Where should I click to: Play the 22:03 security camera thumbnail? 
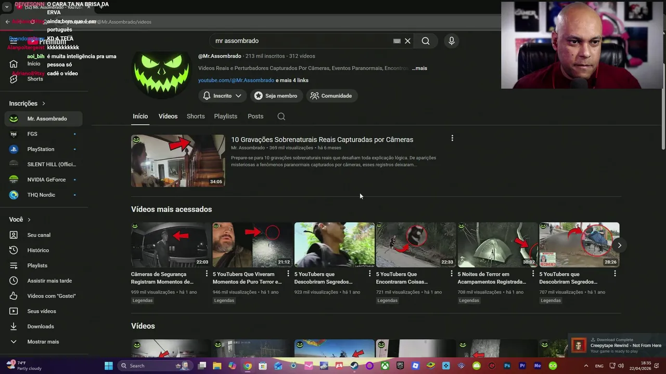(x=171, y=245)
